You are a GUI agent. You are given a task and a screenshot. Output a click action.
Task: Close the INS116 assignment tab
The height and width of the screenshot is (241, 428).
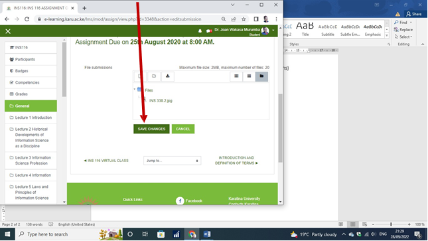coord(72,8)
